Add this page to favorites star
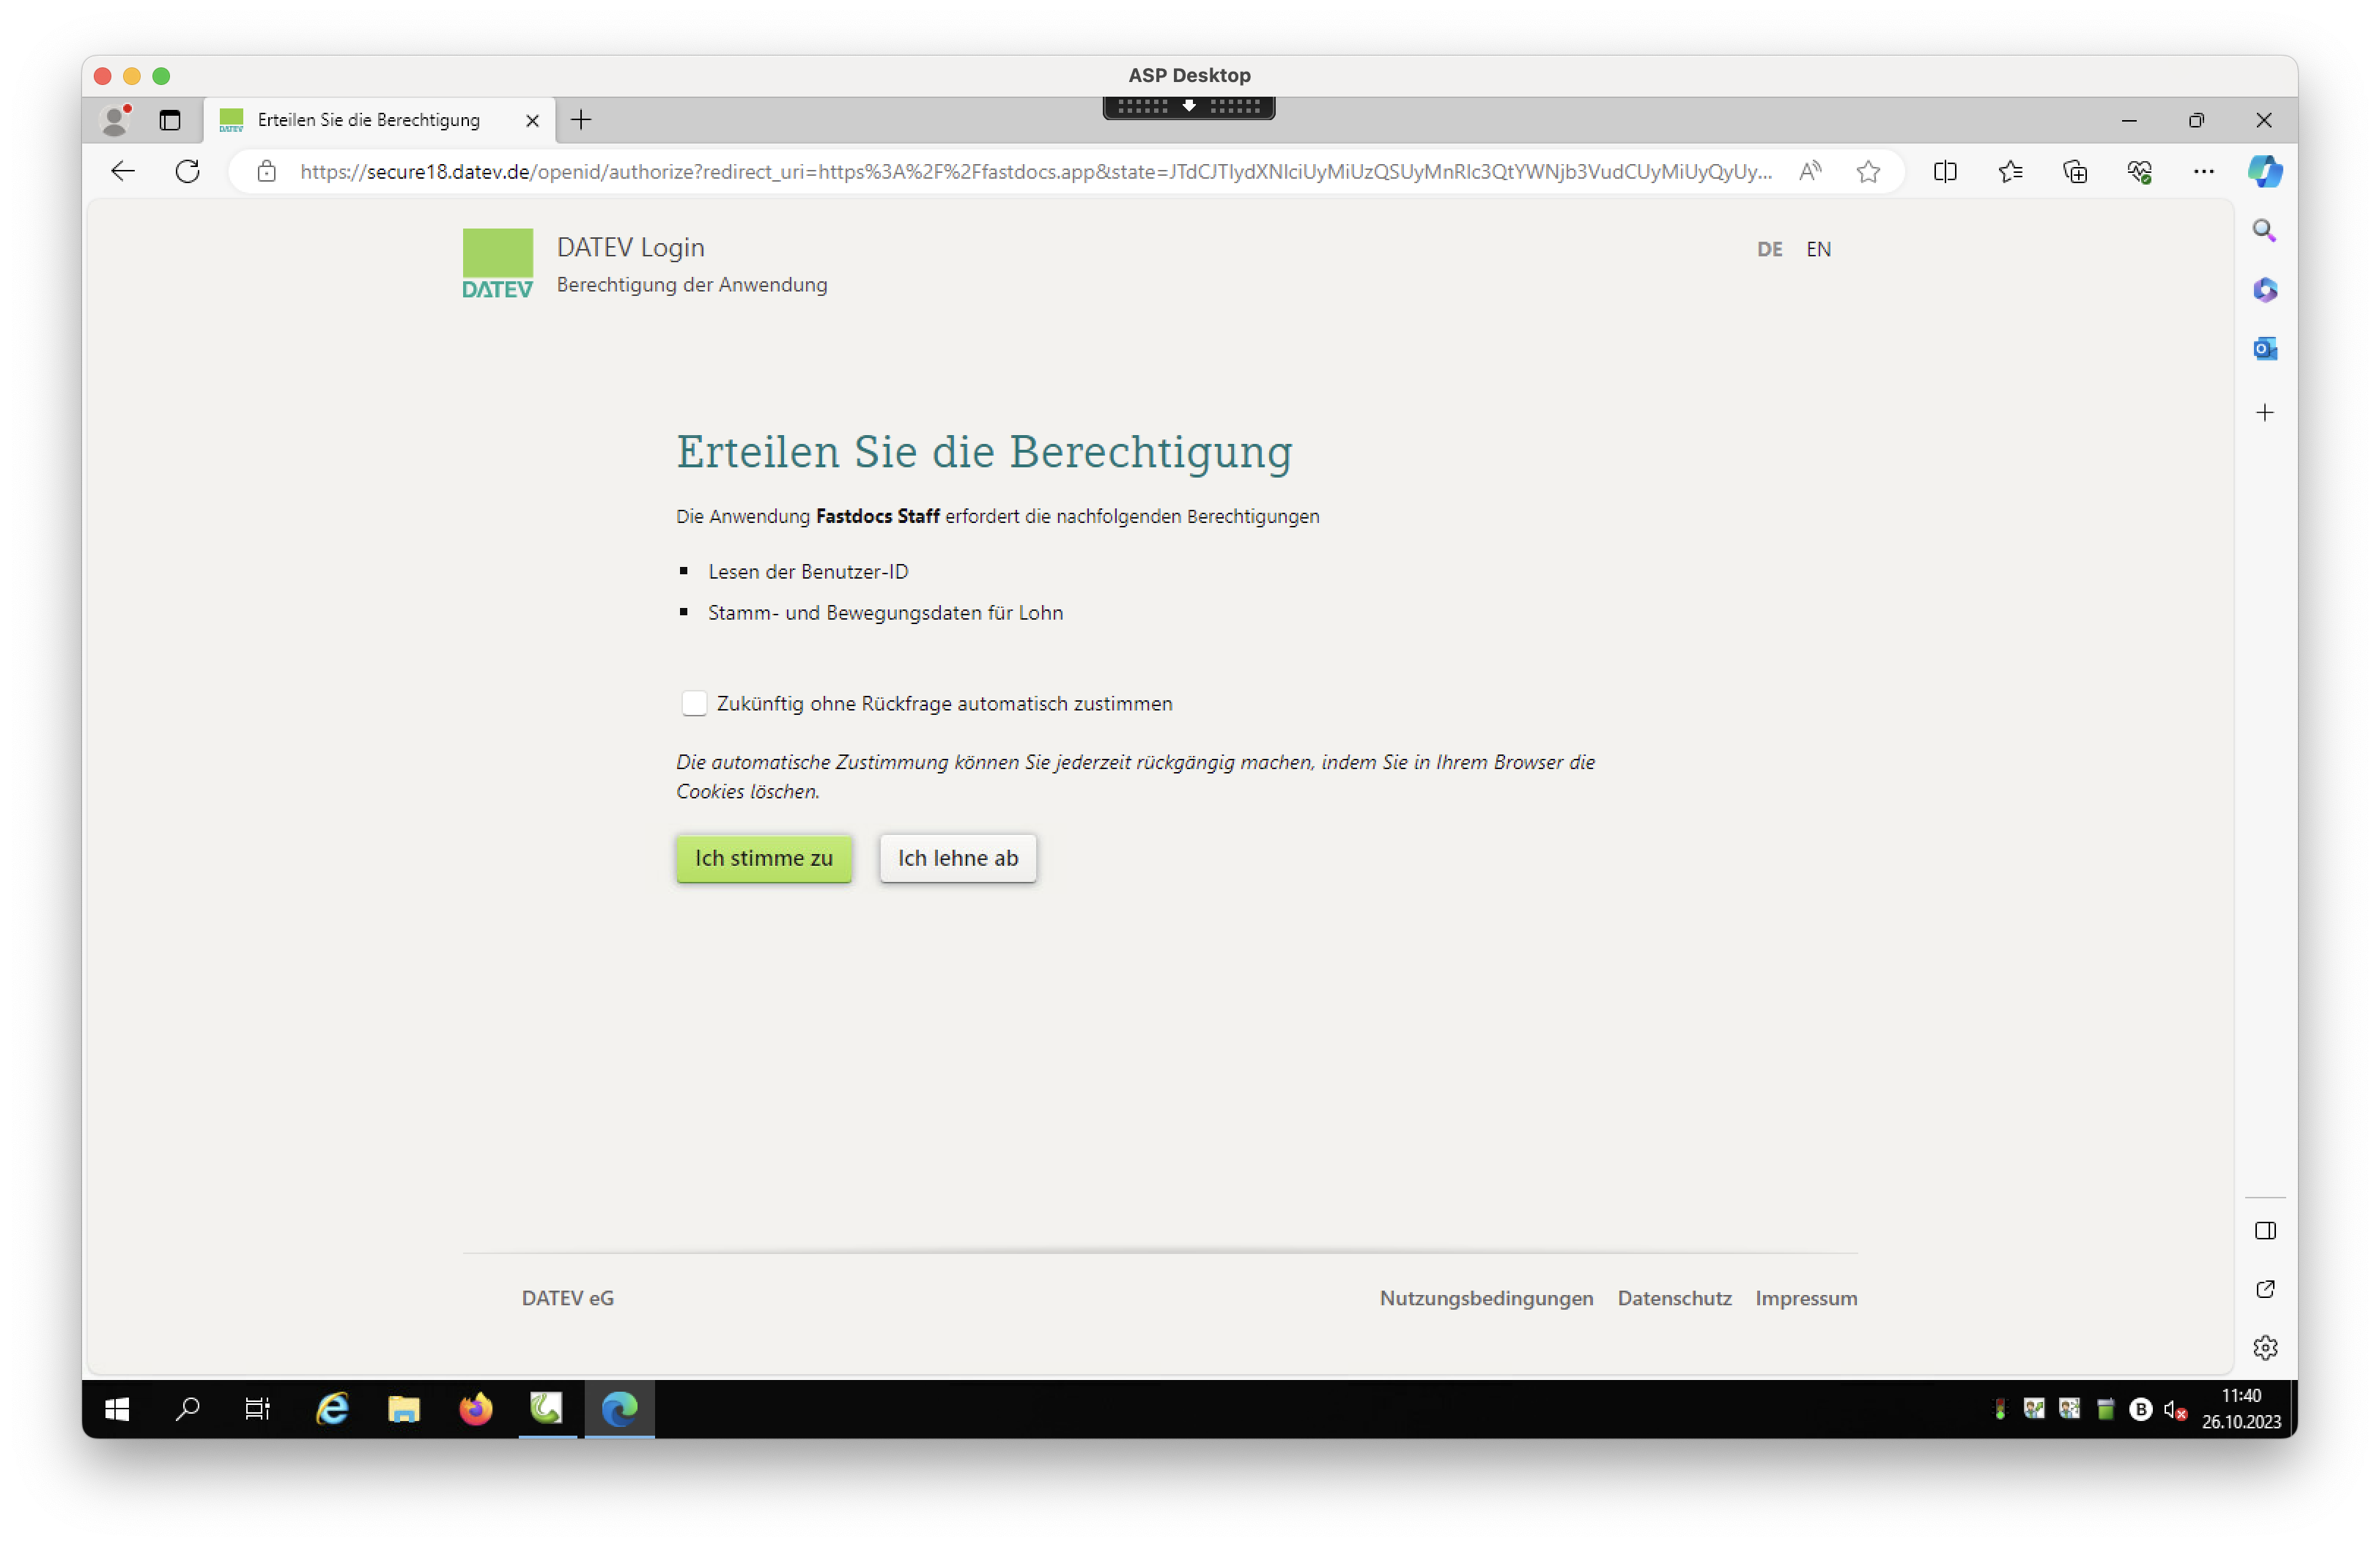Viewport: 2380px width, 1547px height. click(1868, 172)
